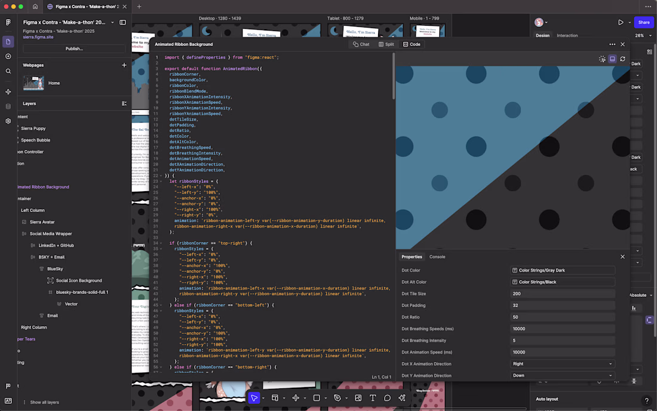Open the Components icon in left rail

(x=8, y=92)
